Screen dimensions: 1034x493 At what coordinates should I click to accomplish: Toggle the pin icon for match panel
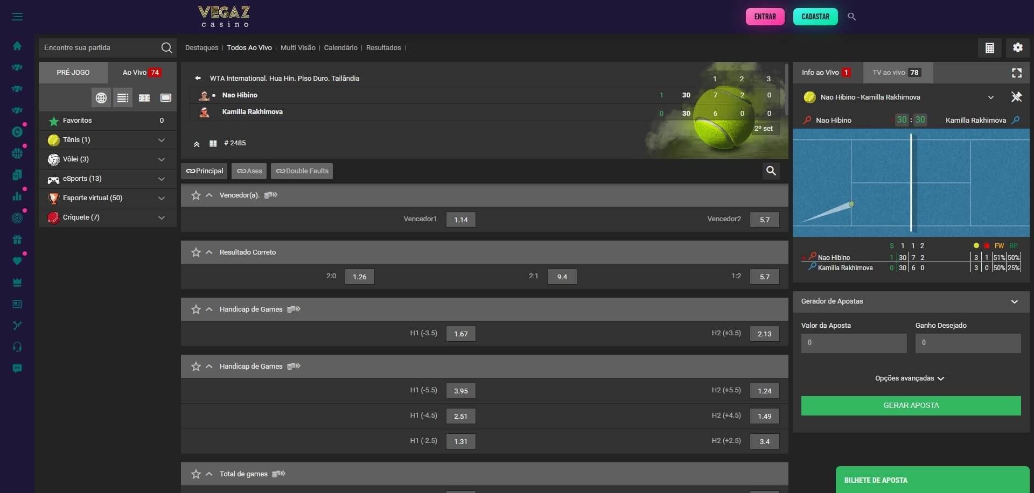click(1016, 97)
